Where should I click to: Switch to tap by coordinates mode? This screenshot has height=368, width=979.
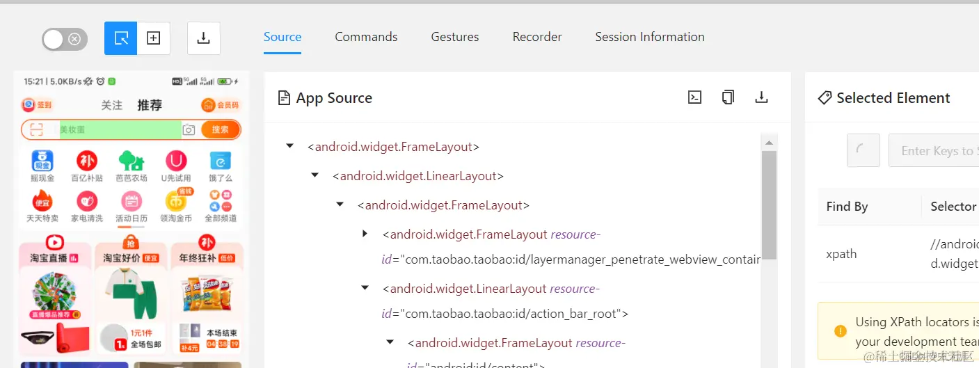click(x=154, y=38)
